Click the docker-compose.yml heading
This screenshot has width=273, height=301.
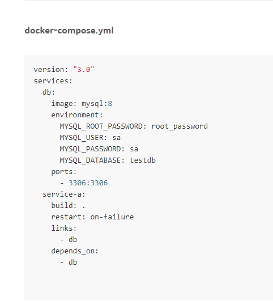pyautogui.click(x=69, y=31)
